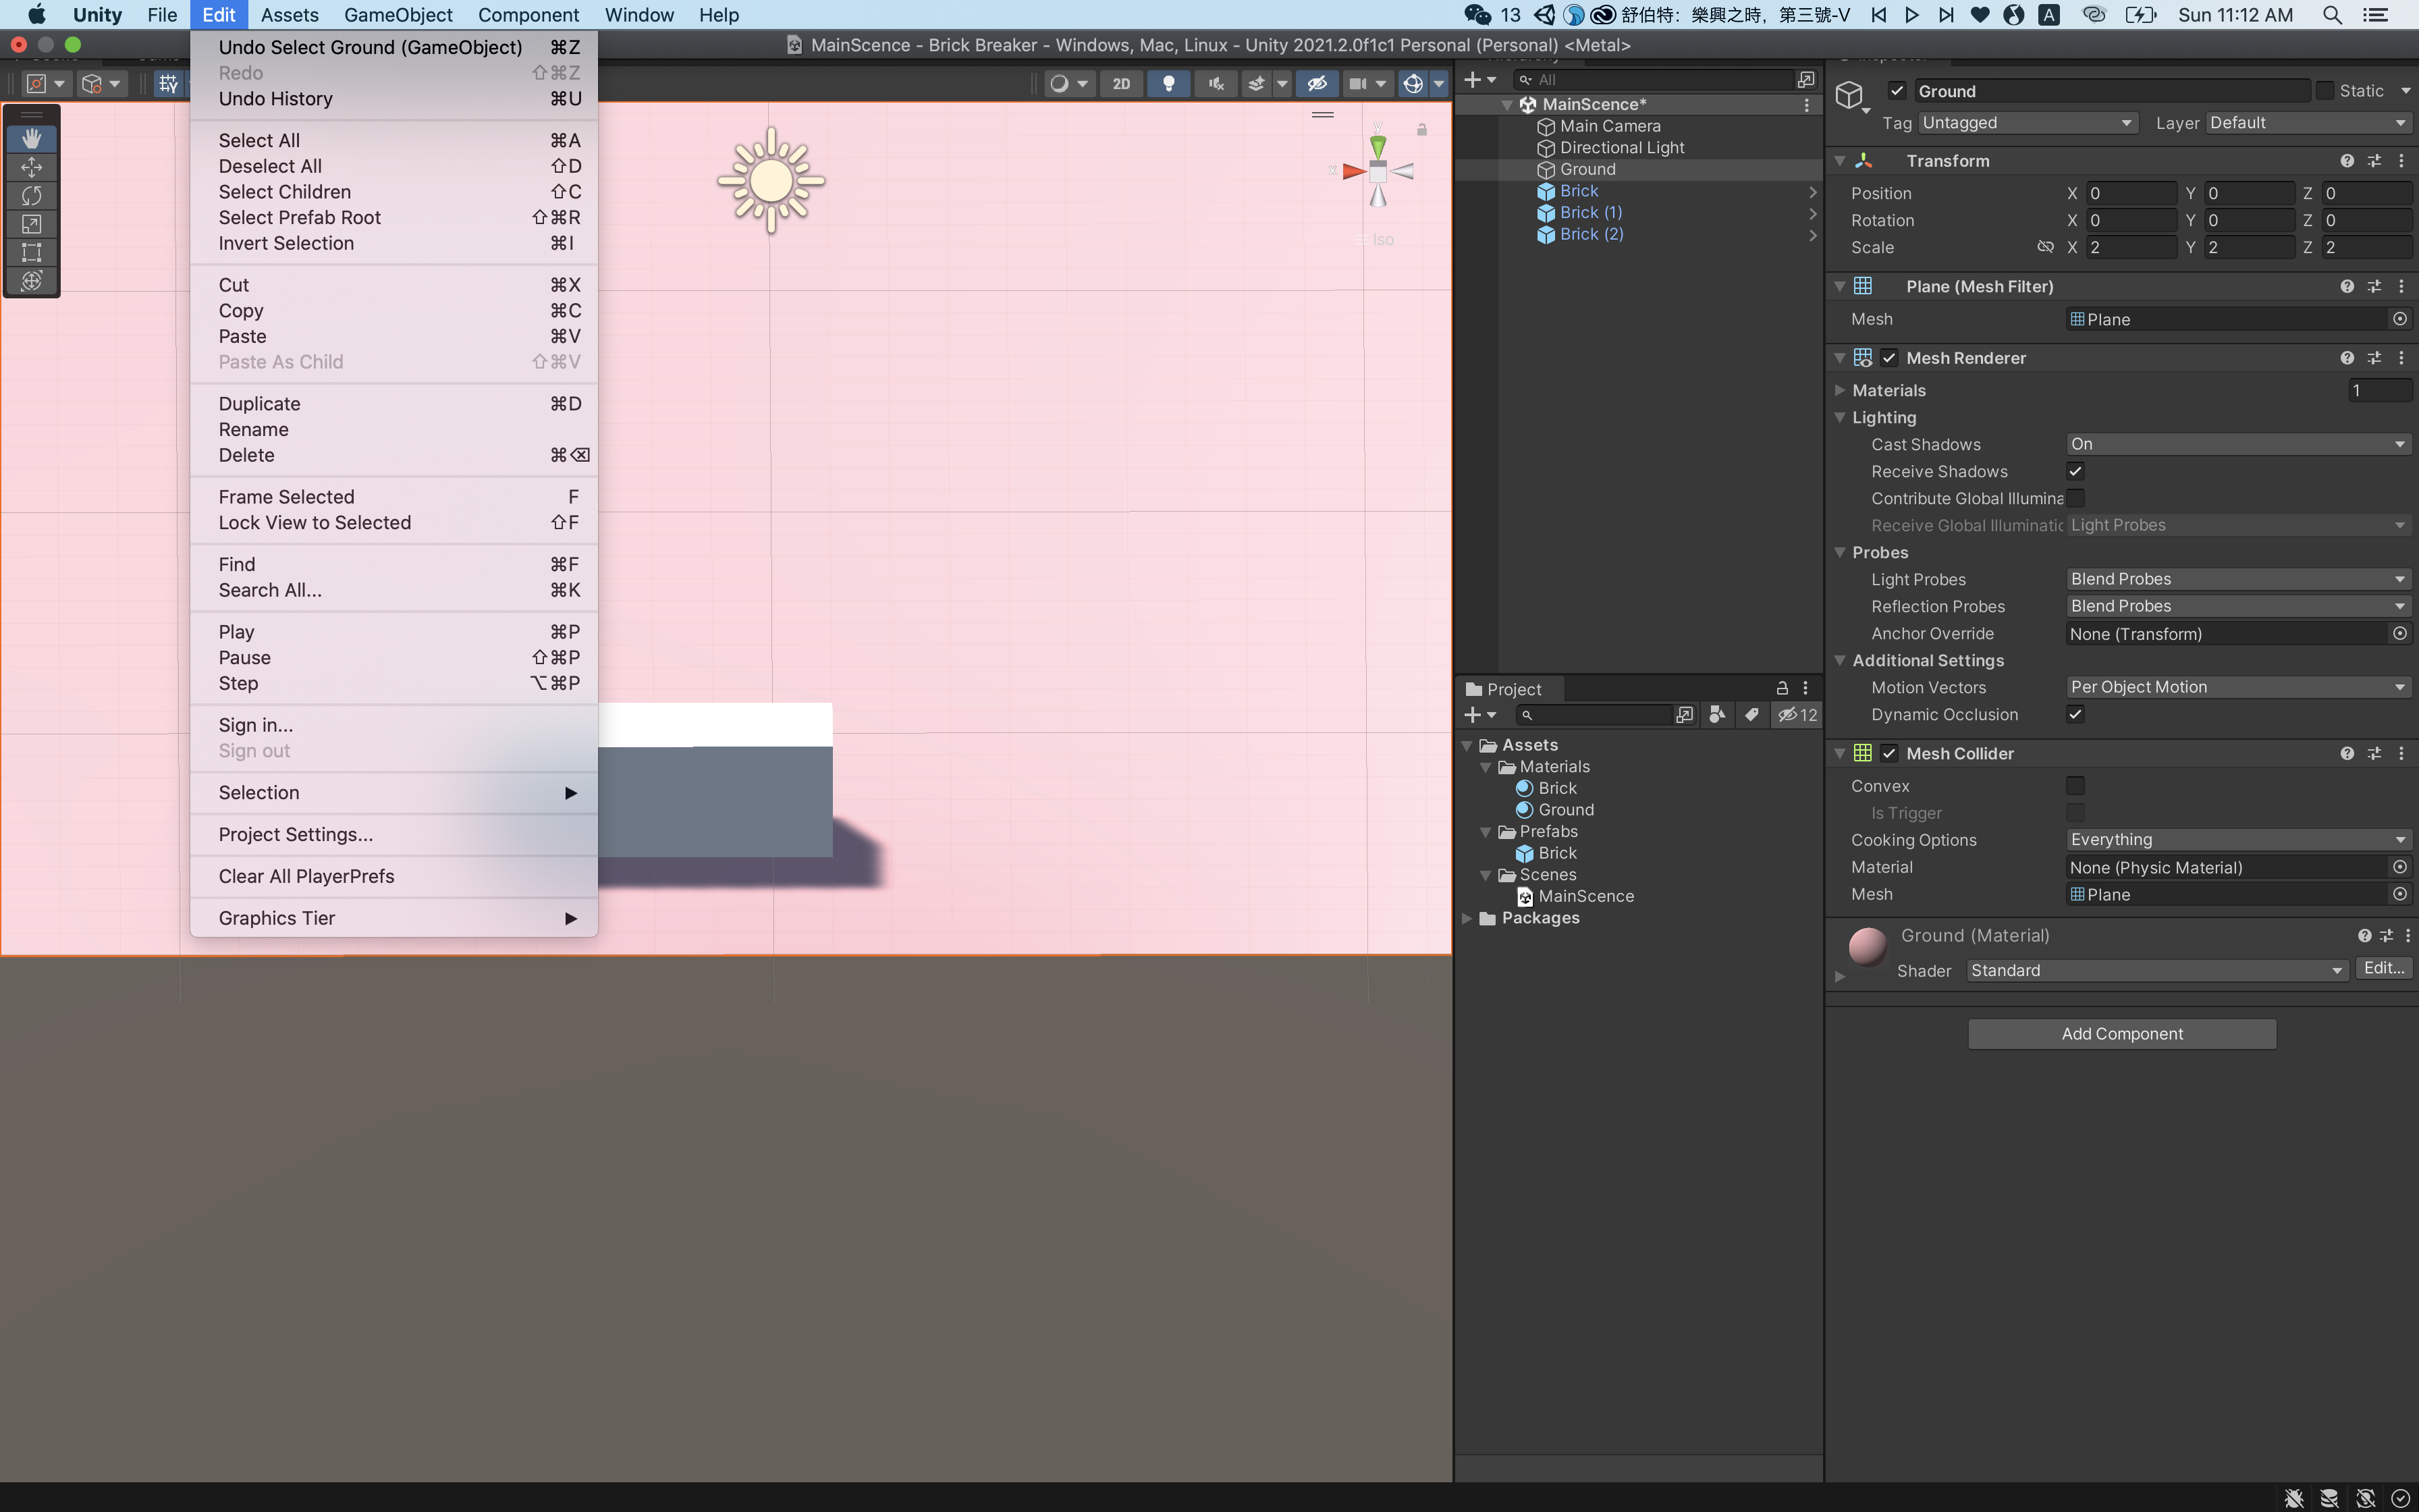The height and width of the screenshot is (1512, 2419).
Task: Expand the Packages folder
Action: click(x=1467, y=918)
